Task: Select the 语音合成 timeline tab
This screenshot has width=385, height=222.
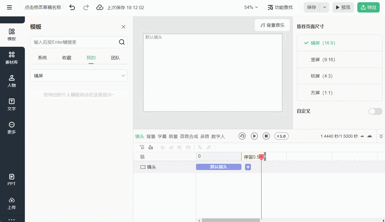Action: pyautogui.click(x=189, y=136)
